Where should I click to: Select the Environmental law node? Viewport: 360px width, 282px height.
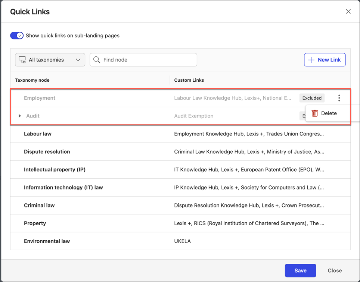pos(47,241)
